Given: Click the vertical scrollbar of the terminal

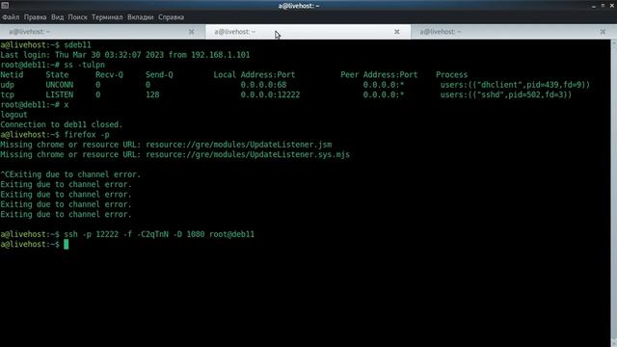Looking at the screenshot, I should tap(613, 193).
